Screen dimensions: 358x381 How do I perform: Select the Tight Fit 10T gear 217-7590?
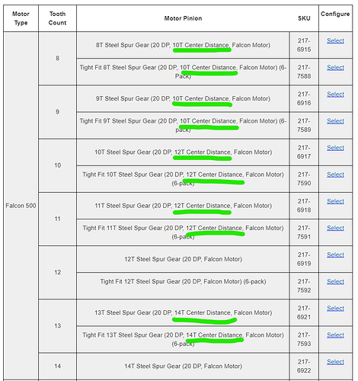[335, 174]
